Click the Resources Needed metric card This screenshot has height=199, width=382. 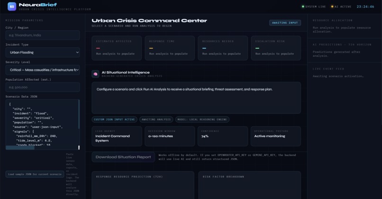[223, 48]
